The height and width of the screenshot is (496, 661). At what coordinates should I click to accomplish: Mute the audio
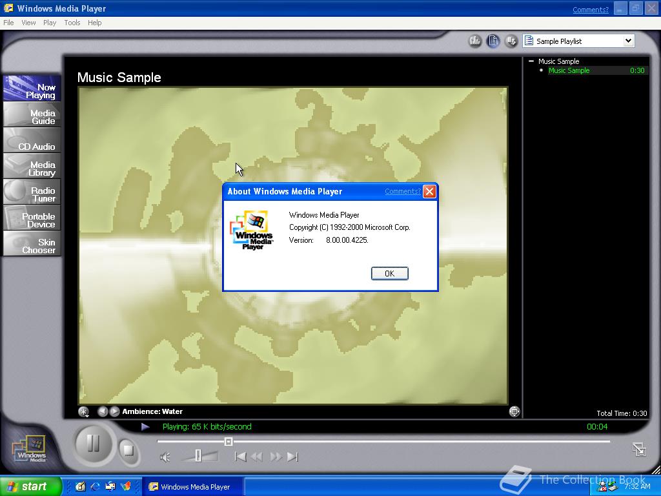pyautogui.click(x=165, y=457)
